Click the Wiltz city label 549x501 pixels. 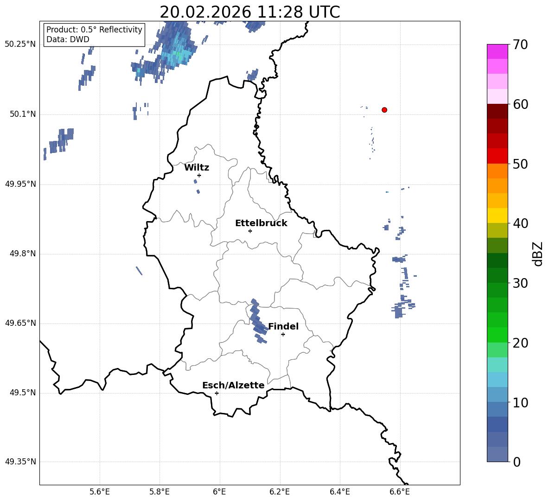pyautogui.click(x=197, y=168)
